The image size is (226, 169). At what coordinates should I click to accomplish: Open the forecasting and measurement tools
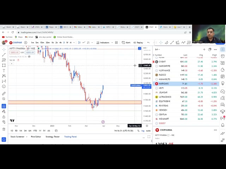pyautogui.click(x=4, y=81)
